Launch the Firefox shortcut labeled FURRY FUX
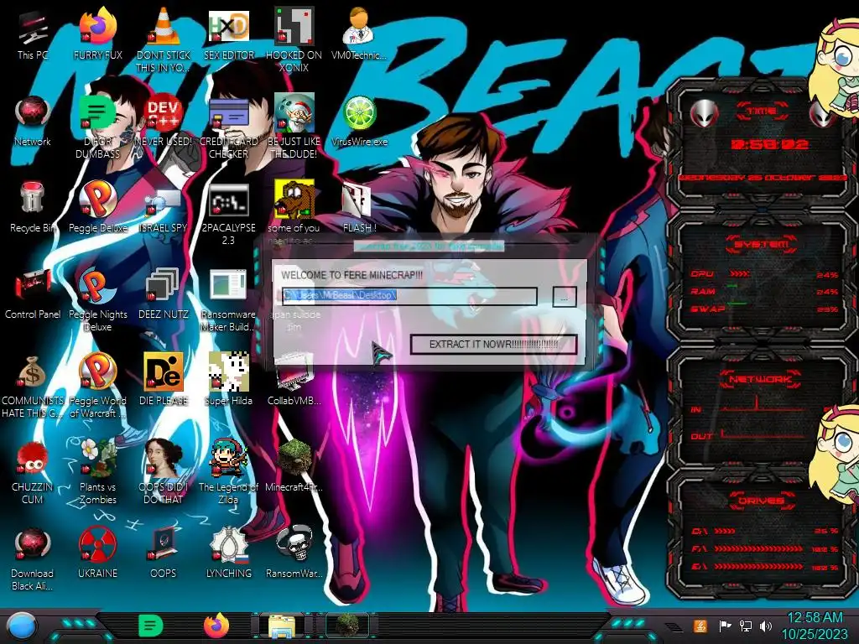The image size is (859, 644). pyautogui.click(x=97, y=26)
